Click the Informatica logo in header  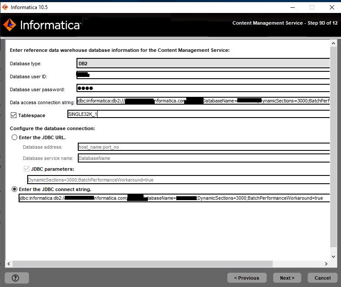[x=42, y=25]
